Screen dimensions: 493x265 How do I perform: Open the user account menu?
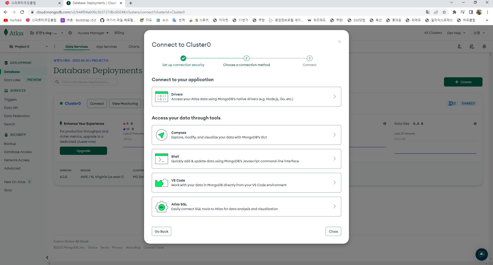(x=479, y=33)
